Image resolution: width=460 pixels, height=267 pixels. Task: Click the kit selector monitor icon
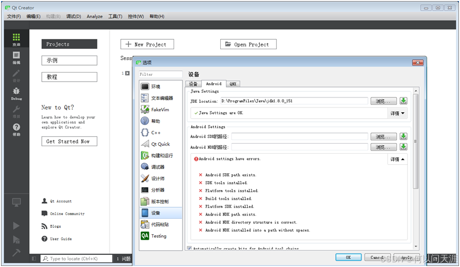tap(16, 202)
